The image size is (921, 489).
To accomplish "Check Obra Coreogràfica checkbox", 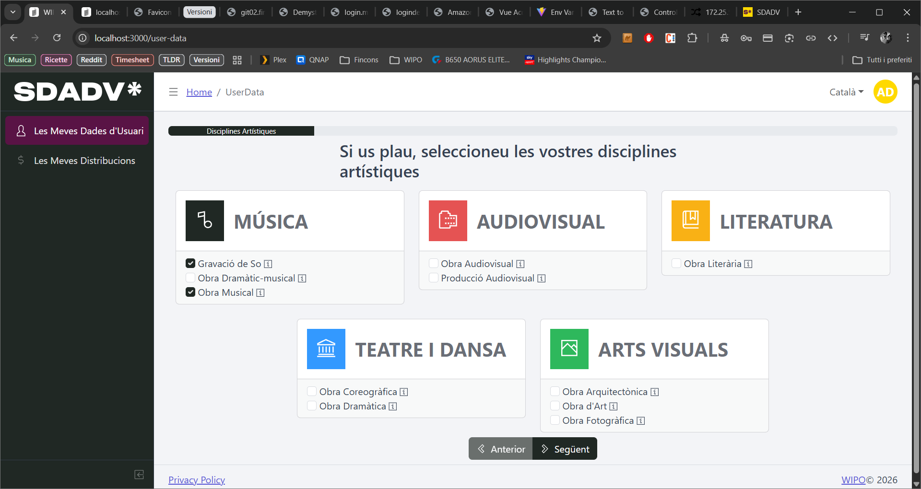I will (312, 391).
